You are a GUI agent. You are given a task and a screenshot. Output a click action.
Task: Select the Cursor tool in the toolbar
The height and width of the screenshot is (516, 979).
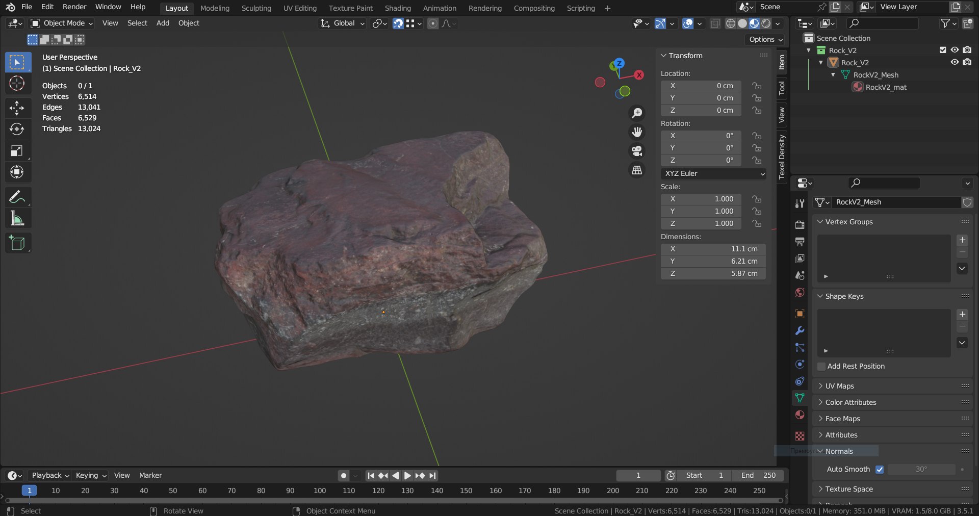pos(17,83)
